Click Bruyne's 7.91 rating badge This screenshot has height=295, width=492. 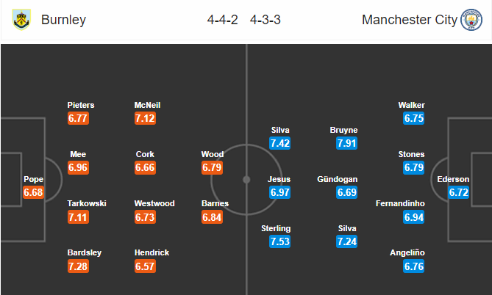(346, 143)
